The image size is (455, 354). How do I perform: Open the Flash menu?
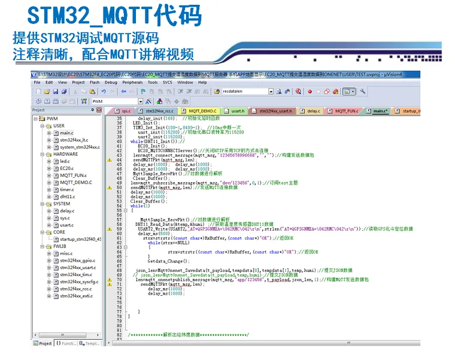click(95, 83)
